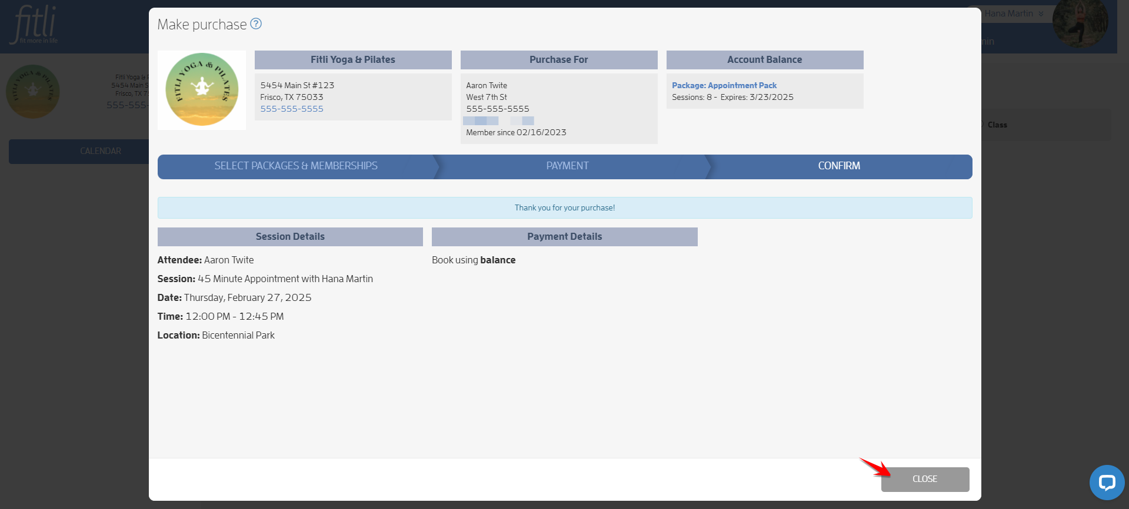This screenshot has height=509, width=1129.
Task: Click the Payment Details header
Action: (x=564, y=236)
